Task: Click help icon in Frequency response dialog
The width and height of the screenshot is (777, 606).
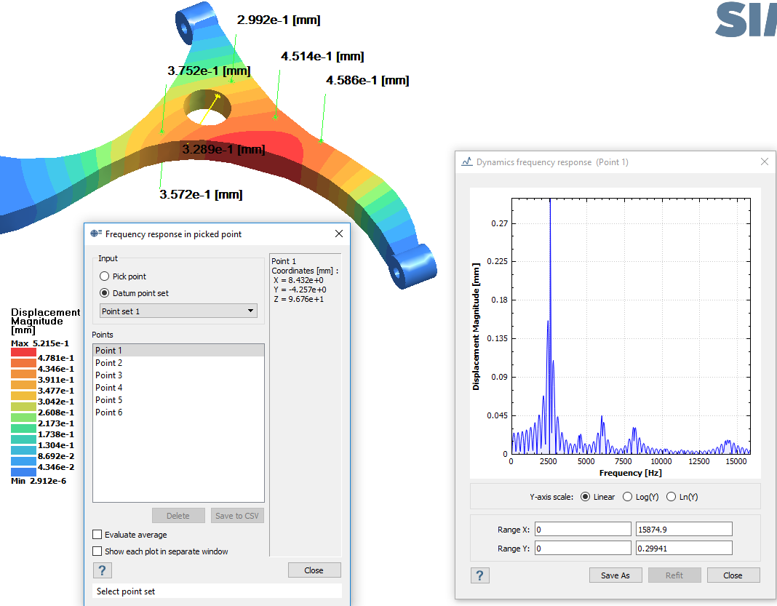Action: coord(102,570)
